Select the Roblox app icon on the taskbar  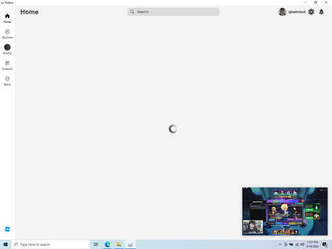(x=130, y=244)
